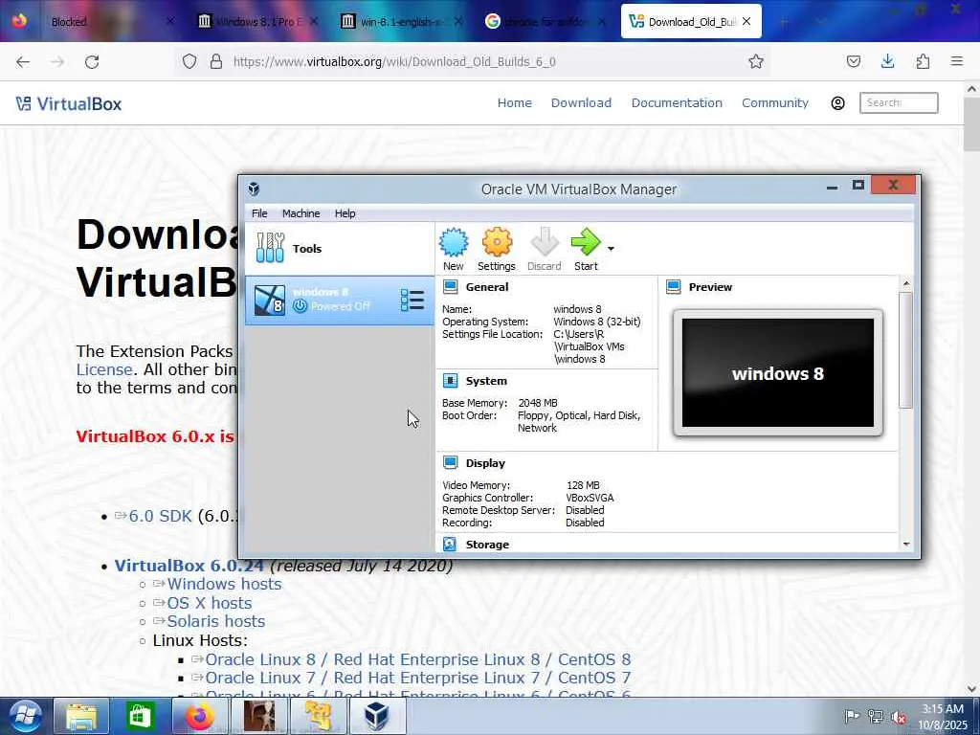Open File Explorer from the taskbar
Screen dimensions: 980x735
(81, 716)
